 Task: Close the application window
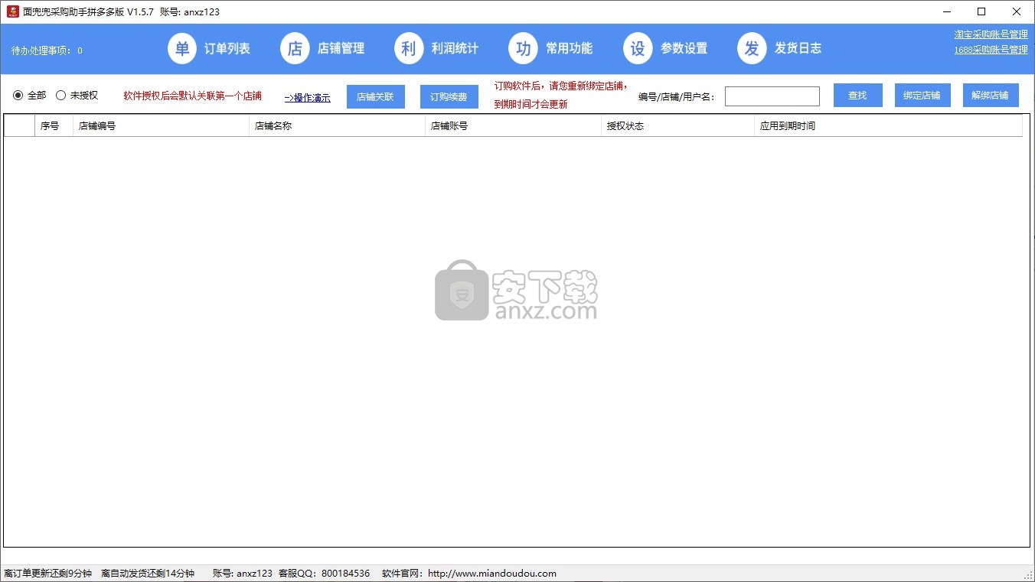[1017, 11]
